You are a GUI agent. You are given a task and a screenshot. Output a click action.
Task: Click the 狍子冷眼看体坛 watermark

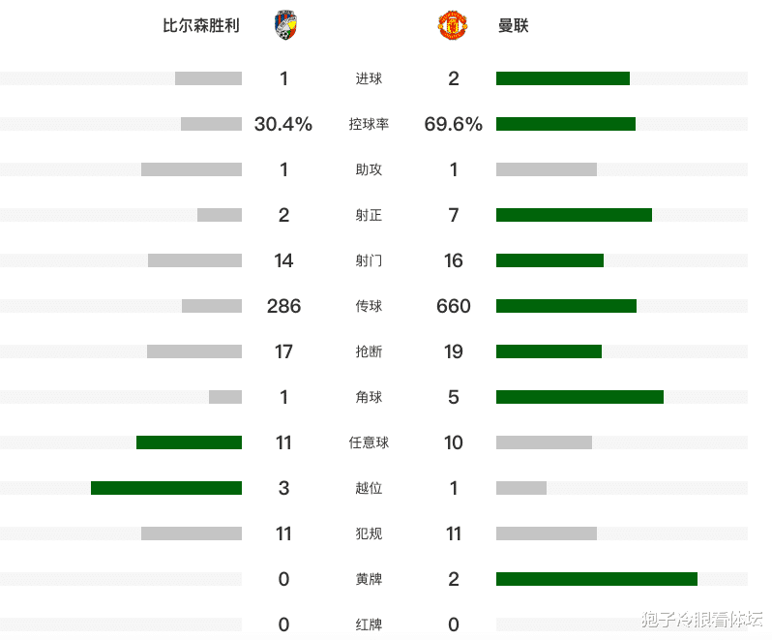click(x=702, y=620)
